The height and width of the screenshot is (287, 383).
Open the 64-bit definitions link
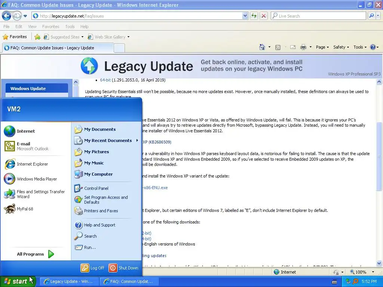click(105, 80)
